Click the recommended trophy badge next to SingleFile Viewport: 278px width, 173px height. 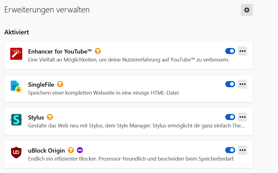tap(60, 84)
